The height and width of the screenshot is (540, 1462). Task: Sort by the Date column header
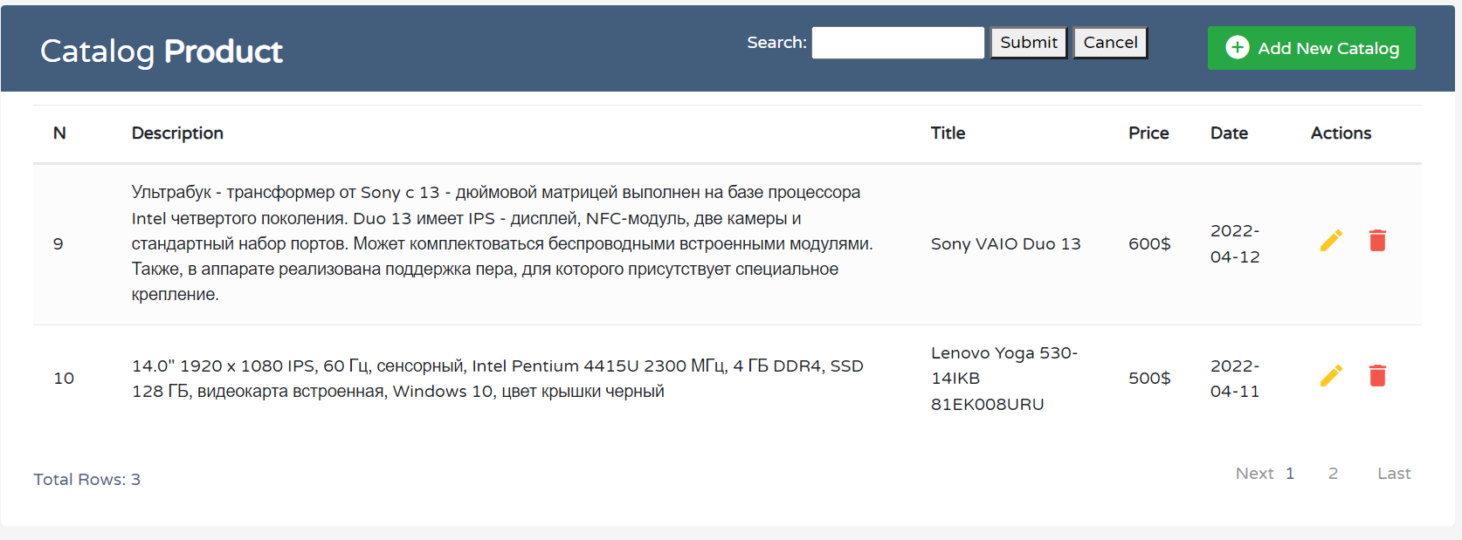coord(1229,133)
